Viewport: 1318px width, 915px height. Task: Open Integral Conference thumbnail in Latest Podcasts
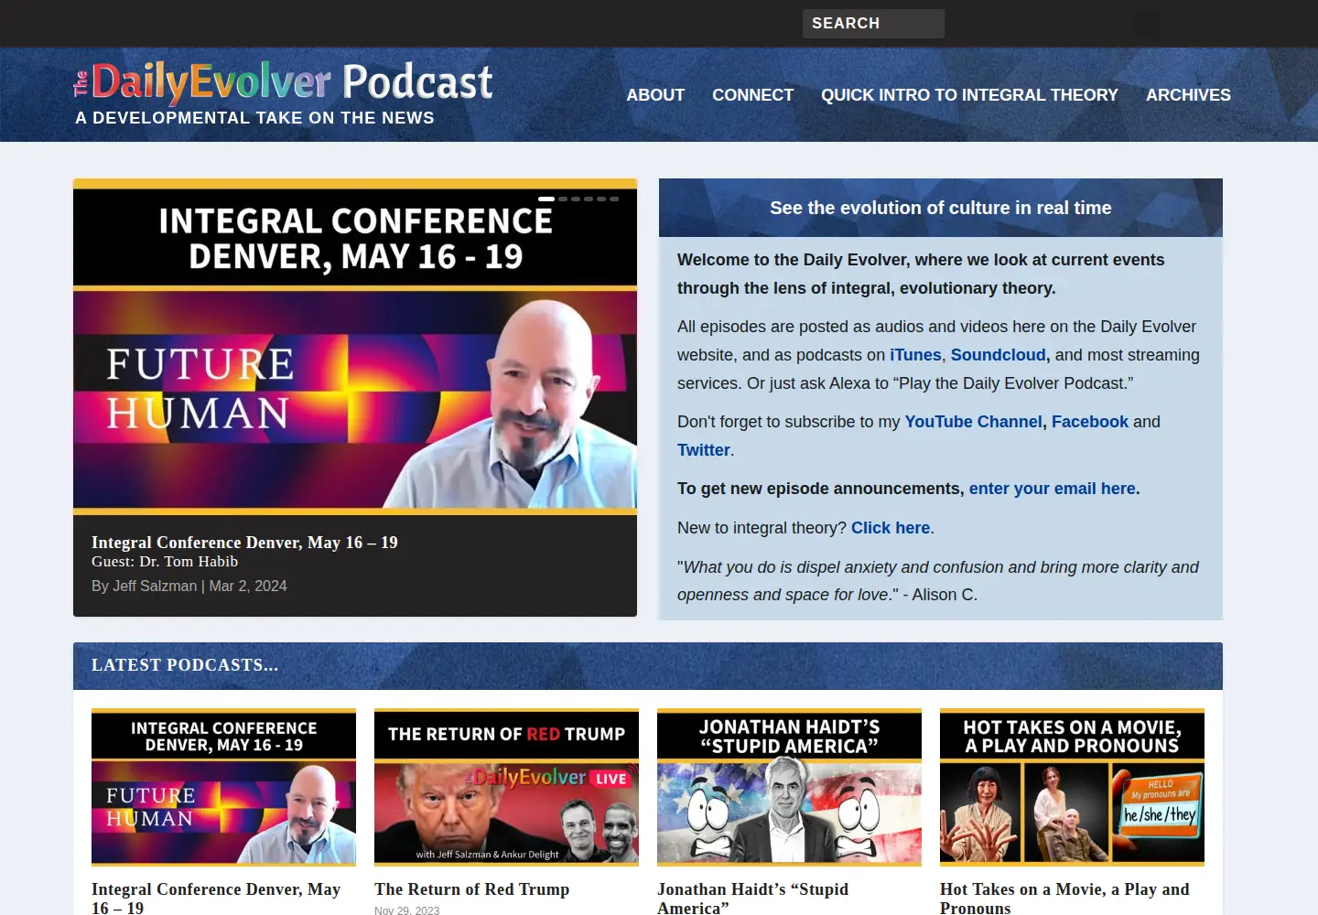(223, 787)
